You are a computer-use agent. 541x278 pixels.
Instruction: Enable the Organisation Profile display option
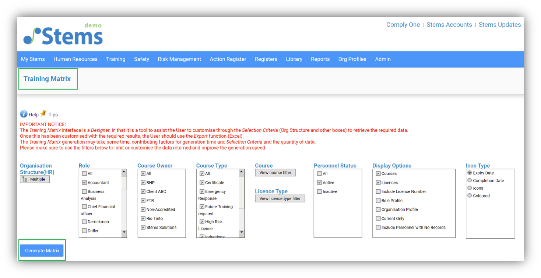coord(378,210)
